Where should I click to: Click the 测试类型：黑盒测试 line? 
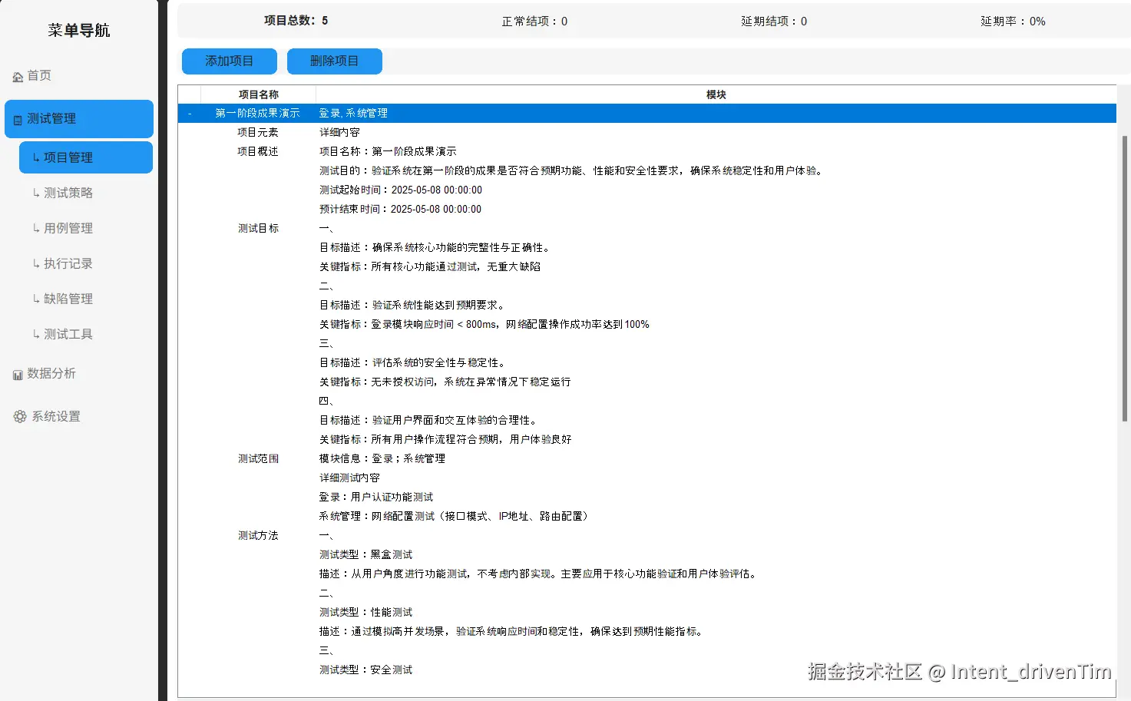[365, 555]
